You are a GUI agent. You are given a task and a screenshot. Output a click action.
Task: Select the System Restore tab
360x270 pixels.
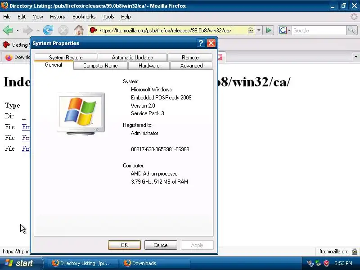coord(66,58)
